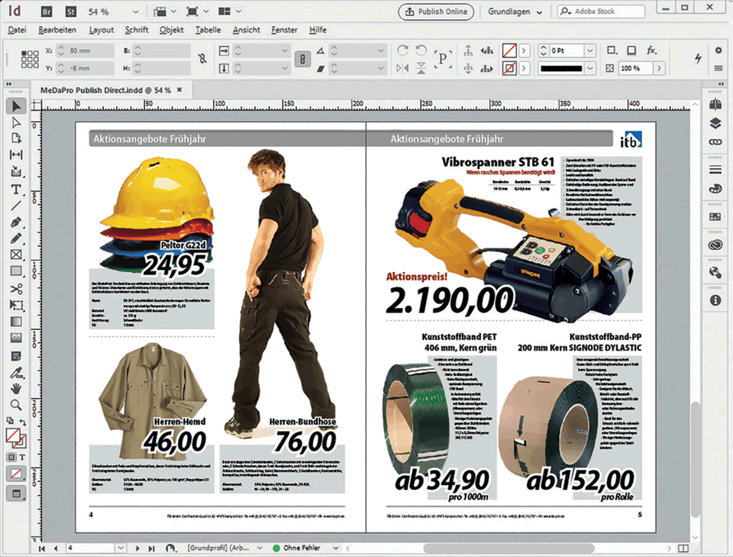Rotate 90° clockwise in control panel
Viewport: 733px width, 557px height.
pyautogui.click(x=402, y=50)
